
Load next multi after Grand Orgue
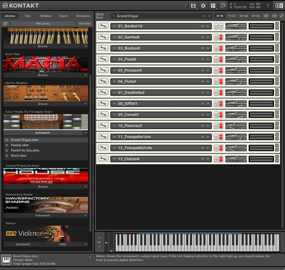(x=209, y=16)
